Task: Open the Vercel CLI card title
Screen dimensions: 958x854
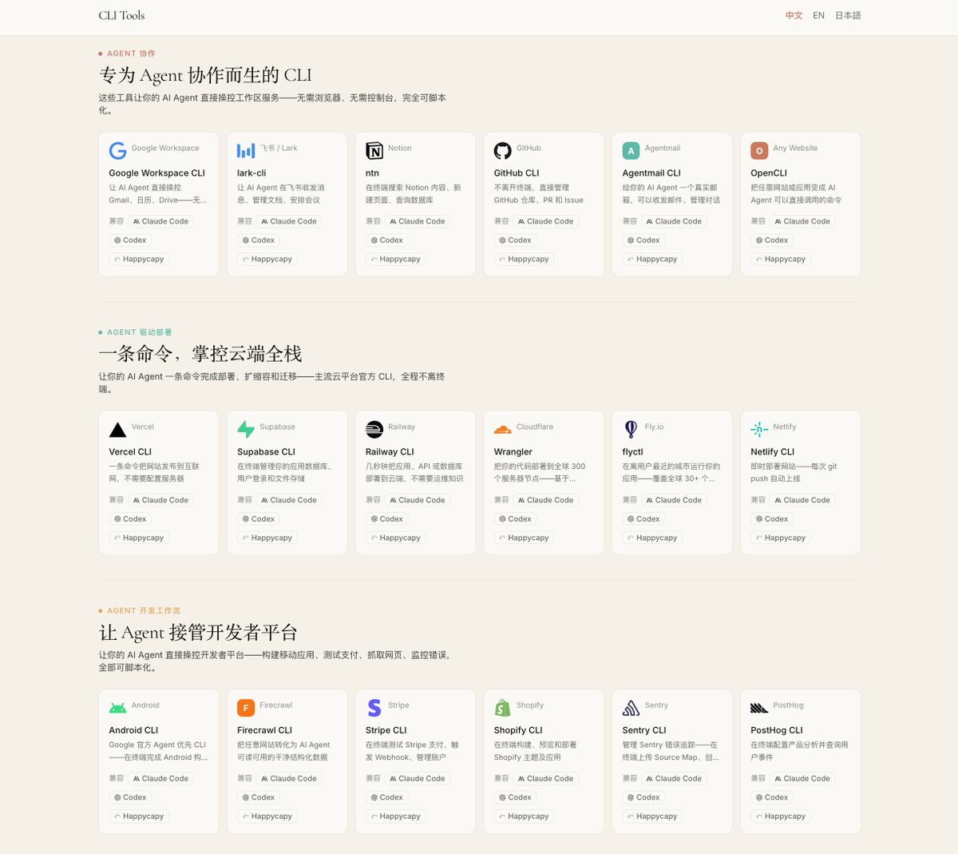Action: point(130,451)
